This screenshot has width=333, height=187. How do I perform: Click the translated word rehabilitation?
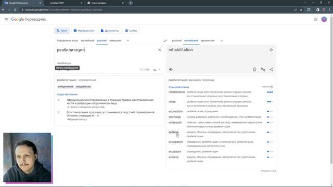(181, 50)
